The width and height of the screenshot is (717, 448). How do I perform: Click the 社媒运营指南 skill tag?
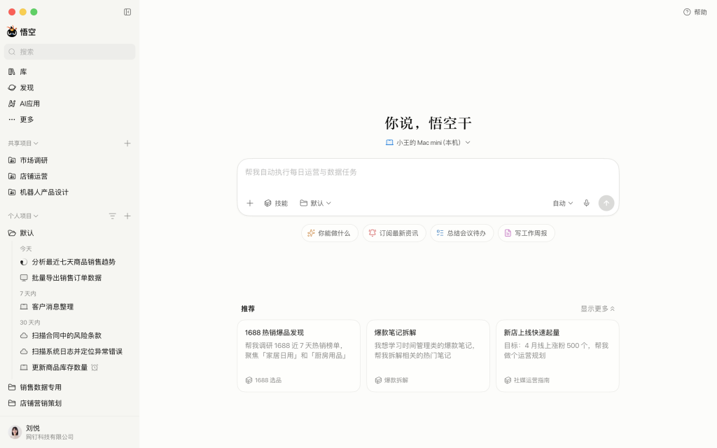coord(527,380)
